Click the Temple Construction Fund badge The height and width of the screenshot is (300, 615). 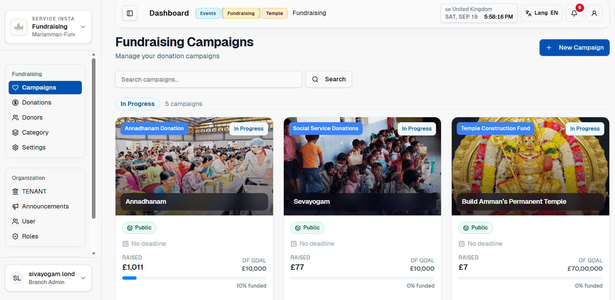495,129
